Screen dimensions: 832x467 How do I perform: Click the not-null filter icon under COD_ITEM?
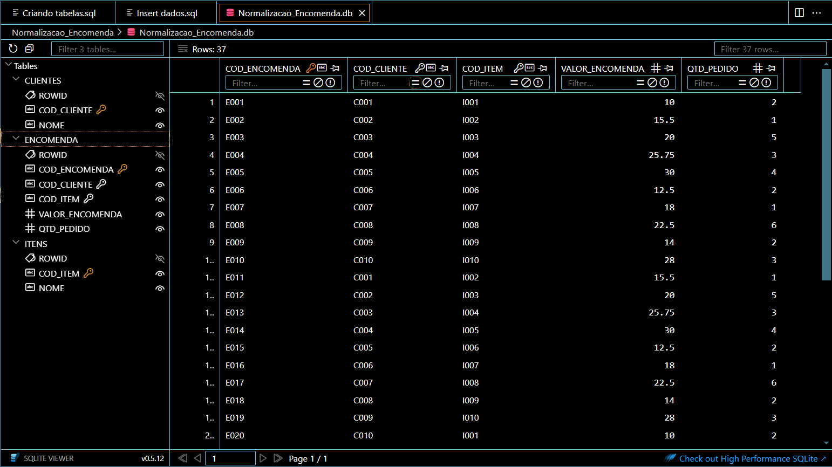click(x=538, y=83)
